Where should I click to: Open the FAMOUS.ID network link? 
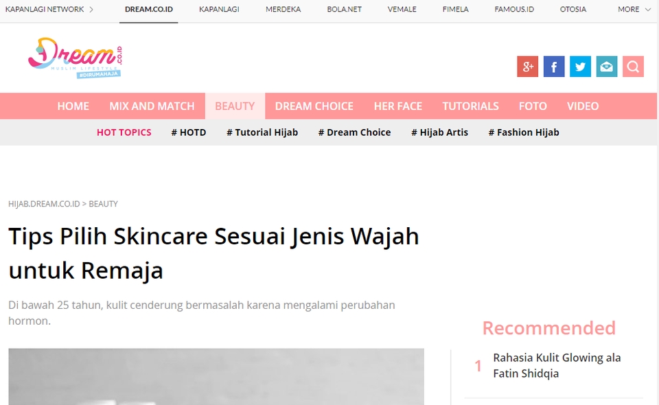pyautogui.click(x=514, y=9)
